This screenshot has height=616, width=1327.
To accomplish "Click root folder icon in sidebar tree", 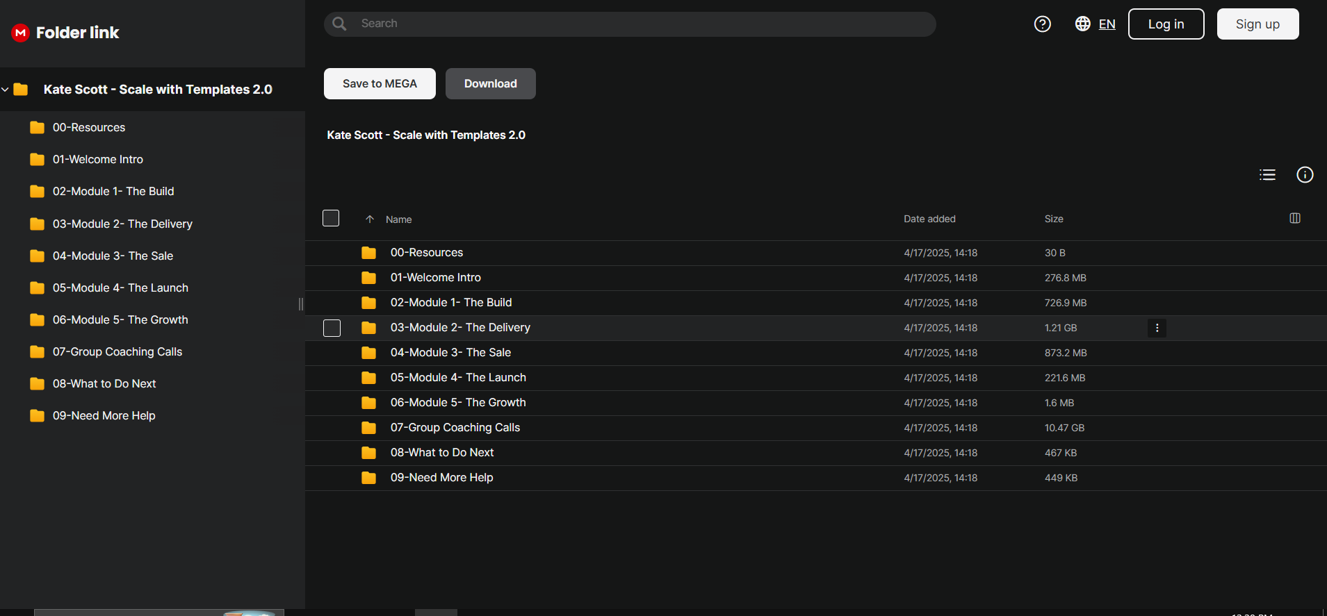I will coord(21,90).
